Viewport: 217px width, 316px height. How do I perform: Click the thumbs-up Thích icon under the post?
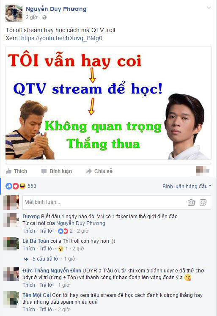coord(8,171)
